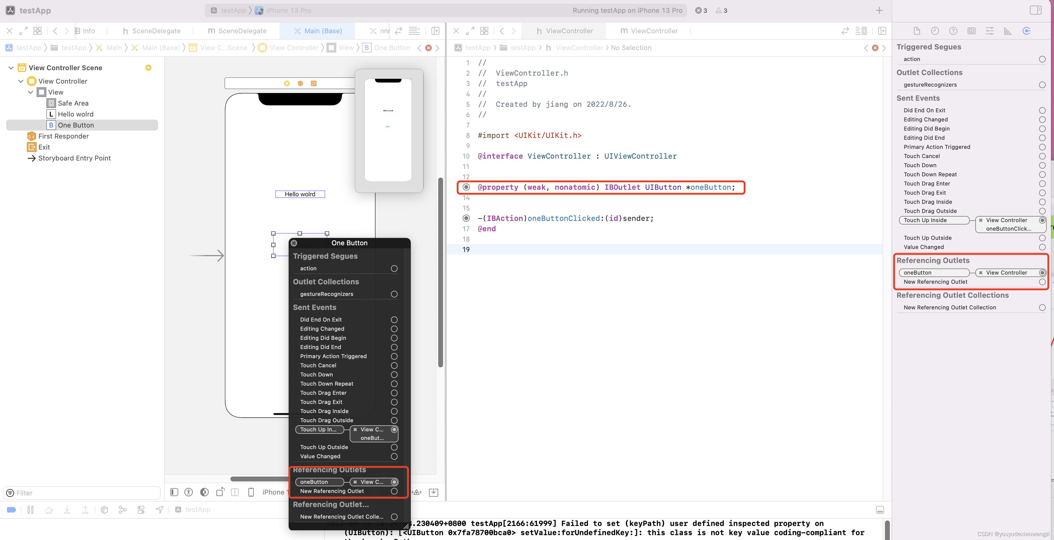Click New Referencing Outlet in inspector

[x=935, y=282]
